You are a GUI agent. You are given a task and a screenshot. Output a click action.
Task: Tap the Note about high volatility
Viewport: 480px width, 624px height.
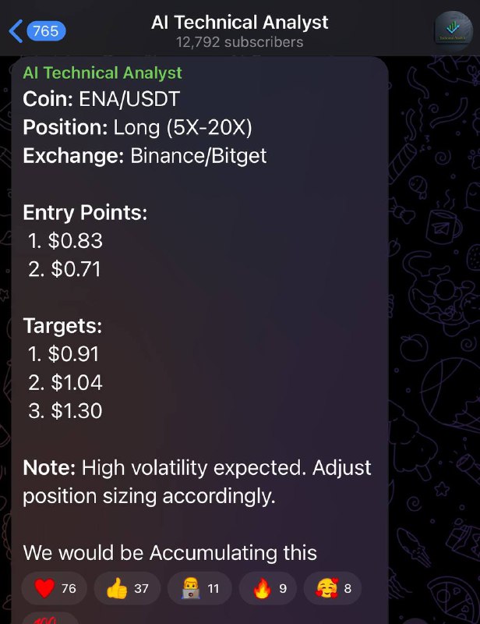pos(197,482)
